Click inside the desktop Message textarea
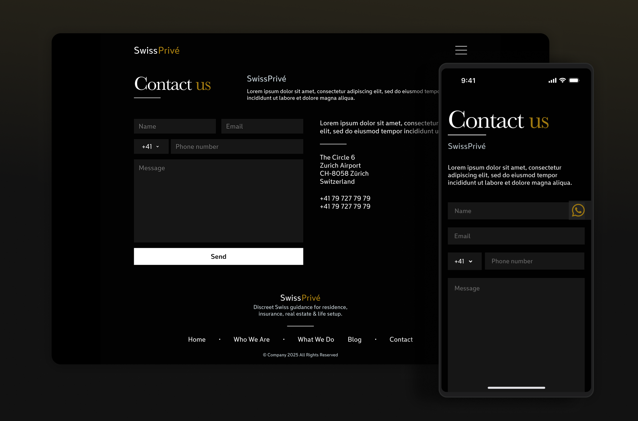 point(218,201)
